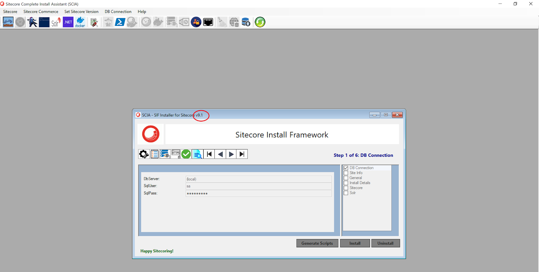Click the first blue picture toolbar icon
The height and width of the screenshot is (272, 539).
[x=8, y=22]
